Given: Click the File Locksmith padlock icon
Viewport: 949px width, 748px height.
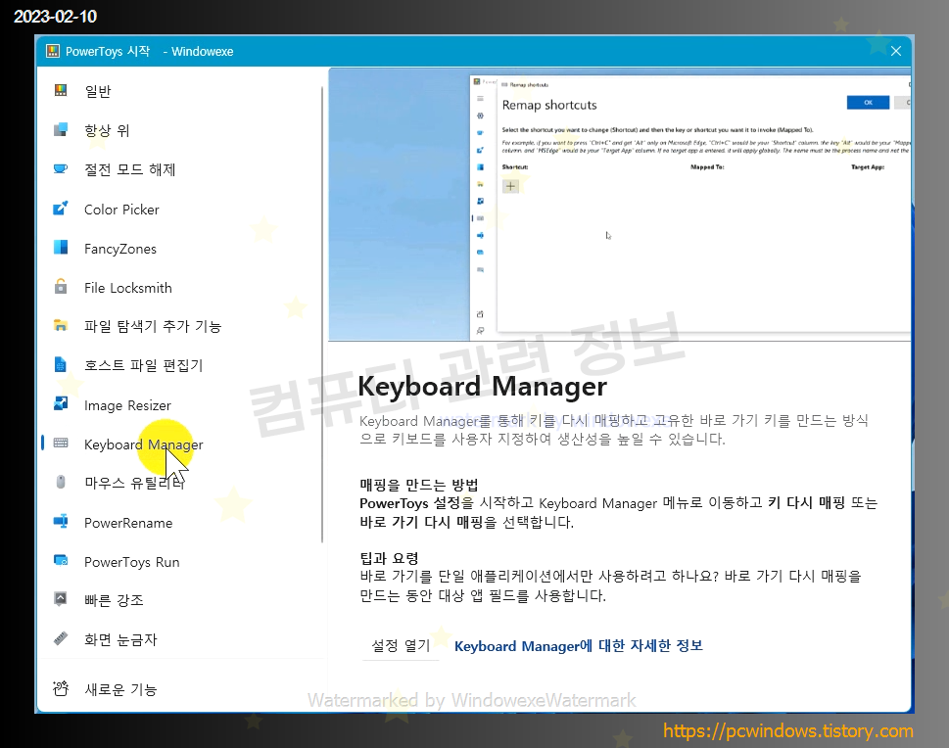Looking at the screenshot, I should click(x=61, y=286).
